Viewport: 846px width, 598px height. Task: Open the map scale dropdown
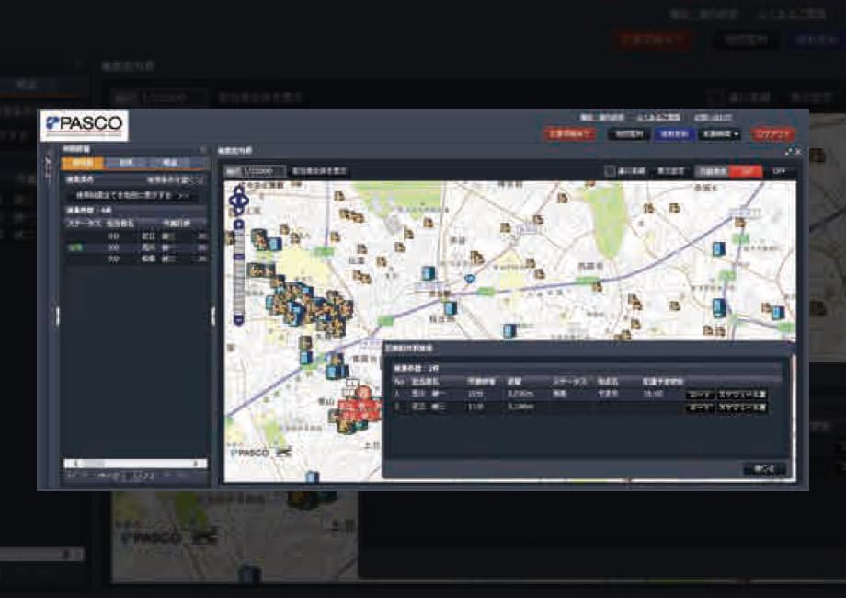[x=254, y=171]
